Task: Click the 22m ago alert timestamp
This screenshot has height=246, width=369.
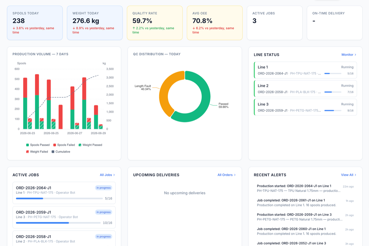Action: pos(348,187)
